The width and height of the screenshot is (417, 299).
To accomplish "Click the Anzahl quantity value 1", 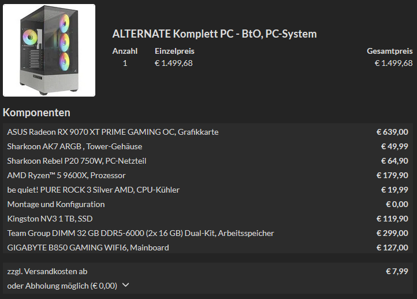I will pos(125,63).
